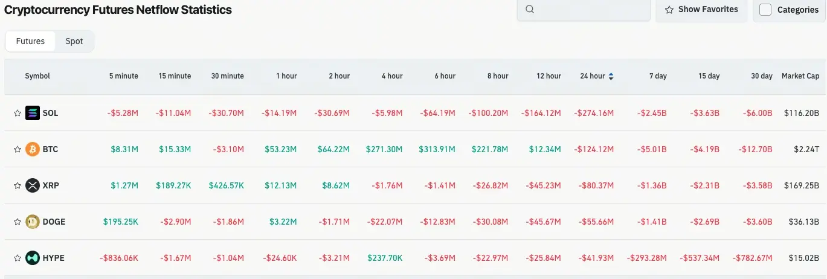
Task: Sort by the 8 hour column header
Action: tap(498, 76)
